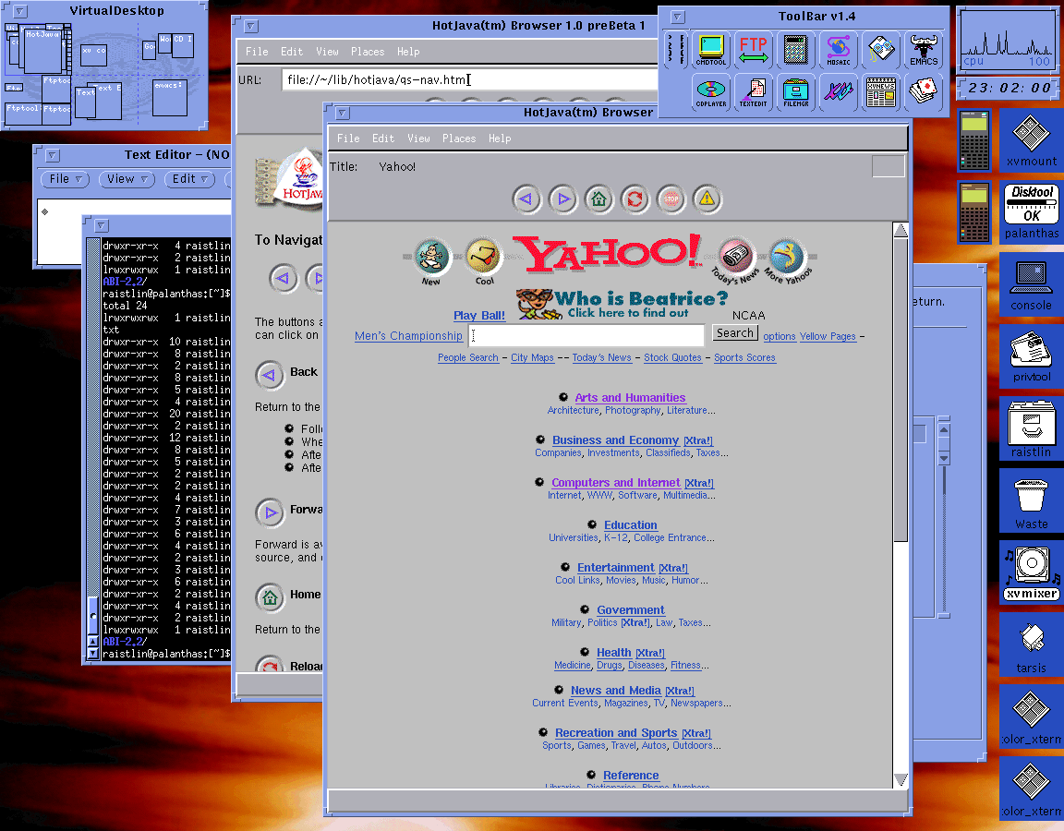Click the cpu load meter graph
This screenshot has height=831, width=1064.
pyautogui.click(x=1007, y=40)
